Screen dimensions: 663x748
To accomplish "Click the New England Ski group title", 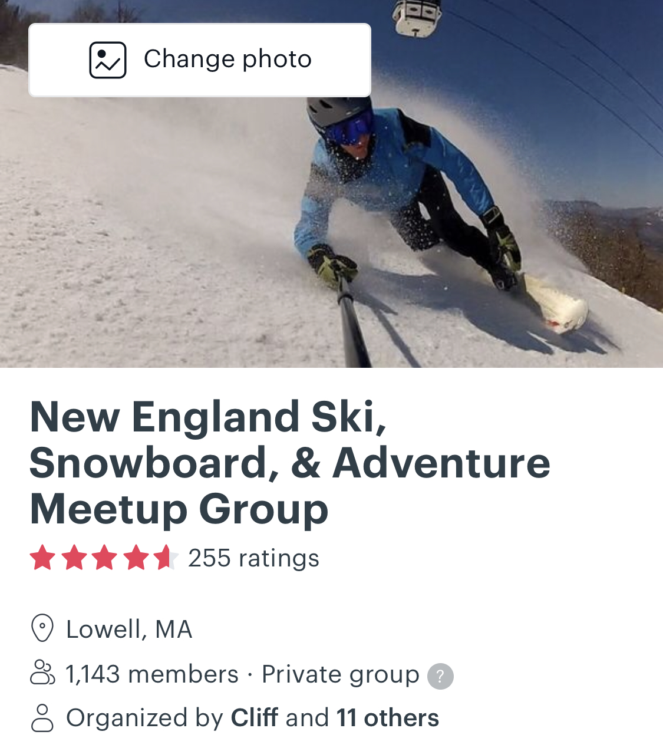I will (x=289, y=463).
